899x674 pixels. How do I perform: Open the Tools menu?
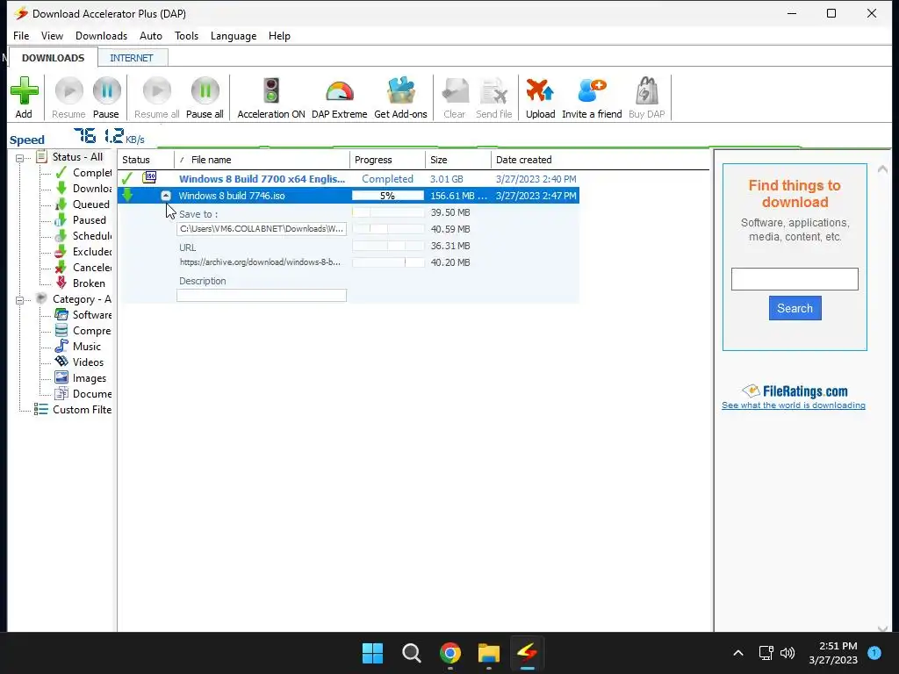click(x=186, y=35)
